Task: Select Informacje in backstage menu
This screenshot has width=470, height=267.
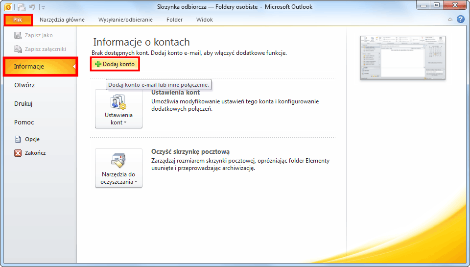Action: 41,67
